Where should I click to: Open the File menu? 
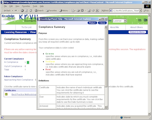point(5,6)
